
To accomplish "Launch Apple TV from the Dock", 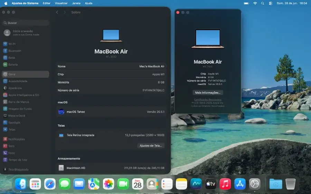I will point(211,184).
